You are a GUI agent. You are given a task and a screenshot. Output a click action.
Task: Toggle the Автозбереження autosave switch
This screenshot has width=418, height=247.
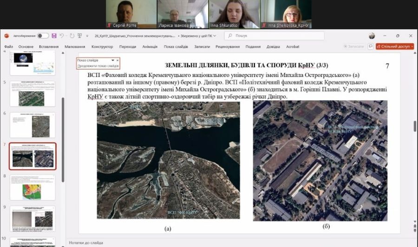click(x=43, y=36)
